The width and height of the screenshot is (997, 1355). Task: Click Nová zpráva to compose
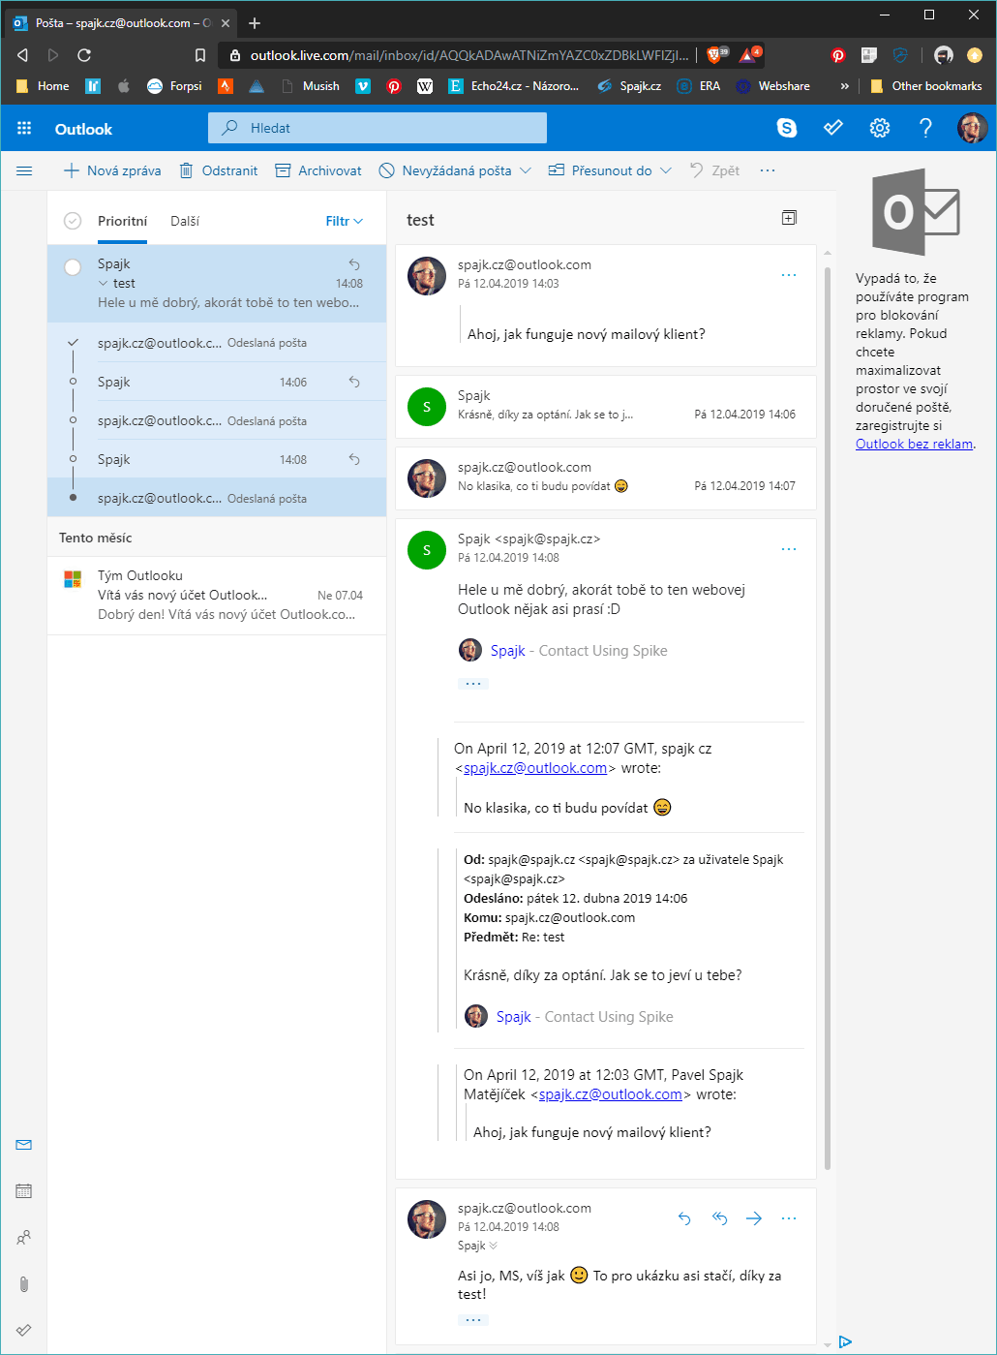pos(112,170)
